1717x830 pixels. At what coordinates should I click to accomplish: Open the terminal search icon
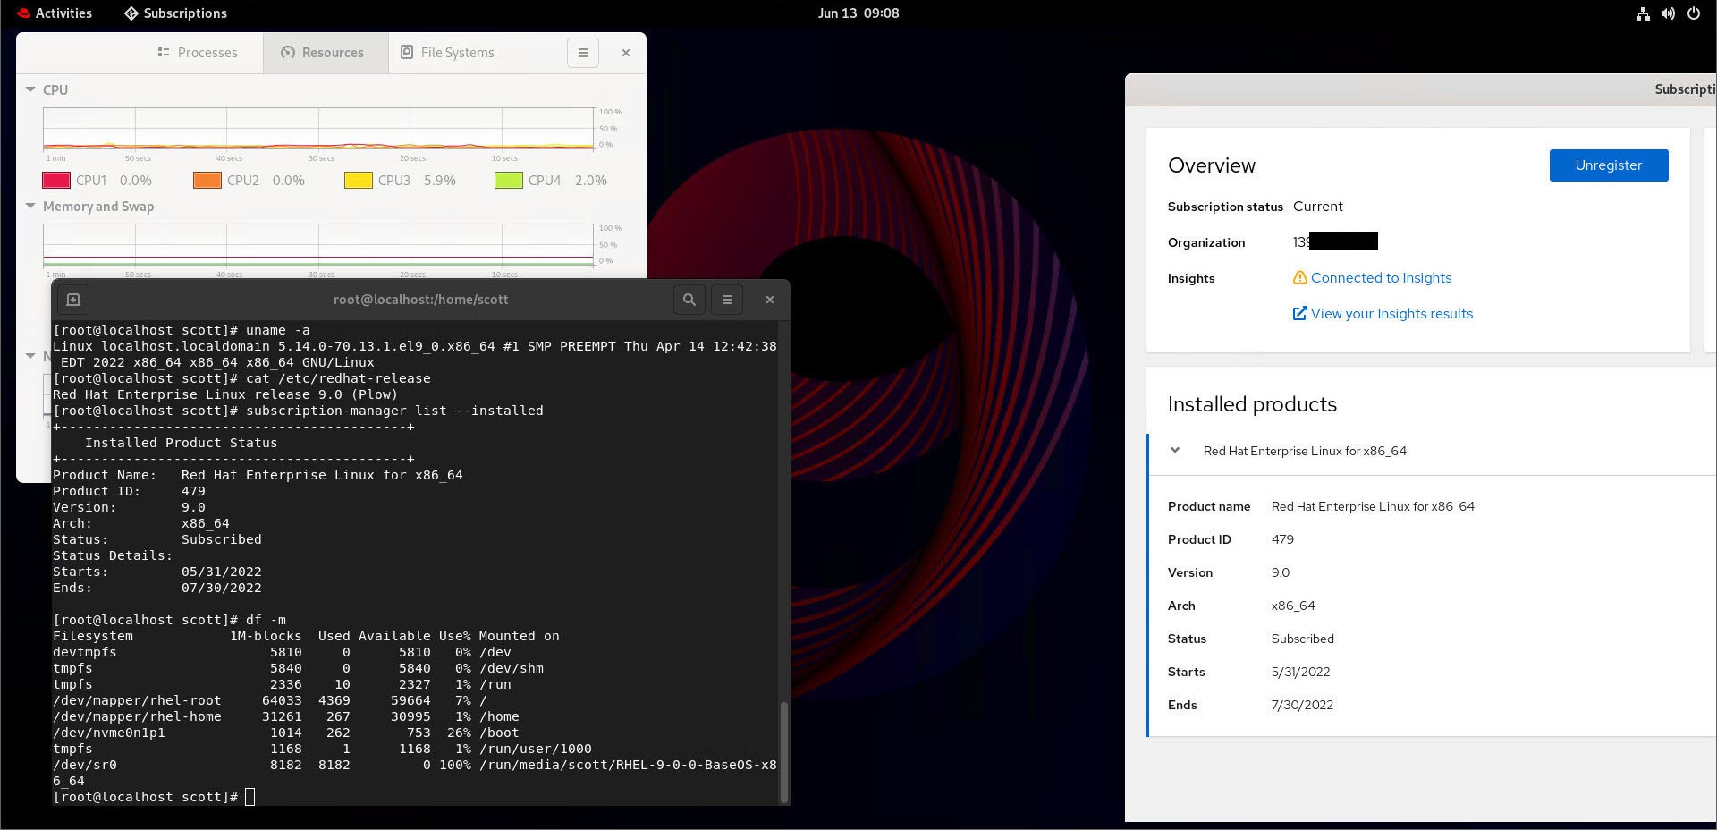(x=689, y=300)
